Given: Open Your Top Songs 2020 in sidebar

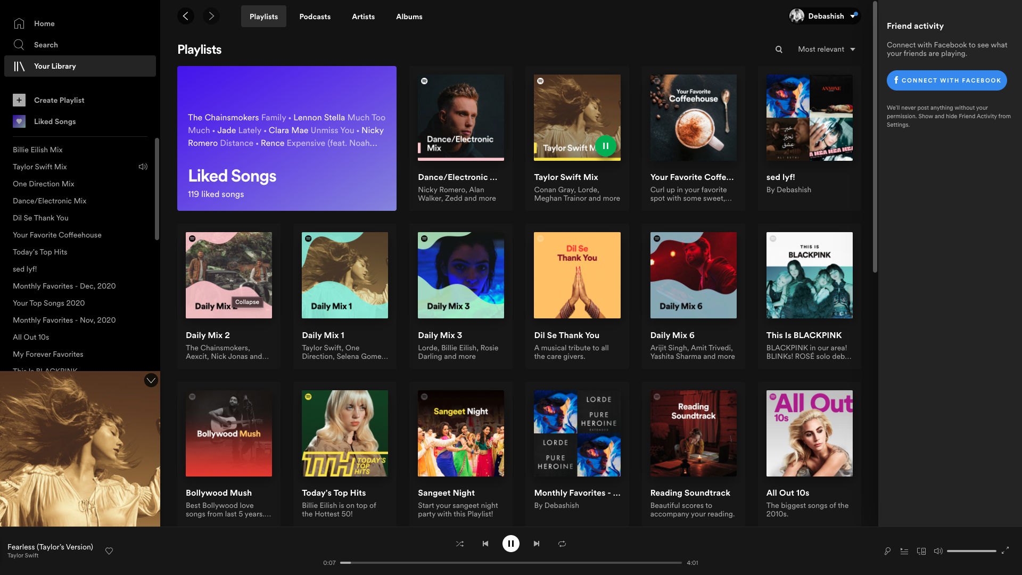Looking at the screenshot, I should pyautogui.click(x=49, y=303).
